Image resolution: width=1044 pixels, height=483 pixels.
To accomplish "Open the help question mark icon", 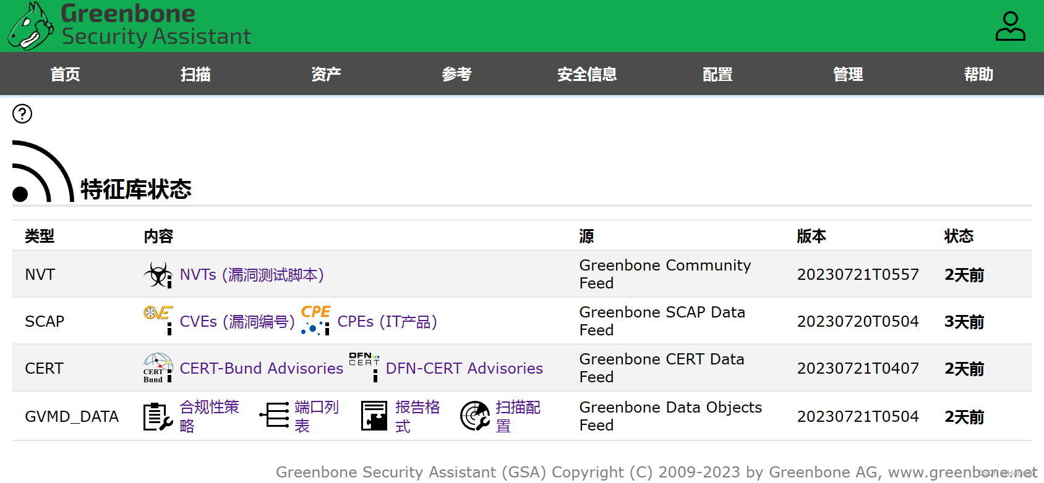I will click(x=22, y=114).
